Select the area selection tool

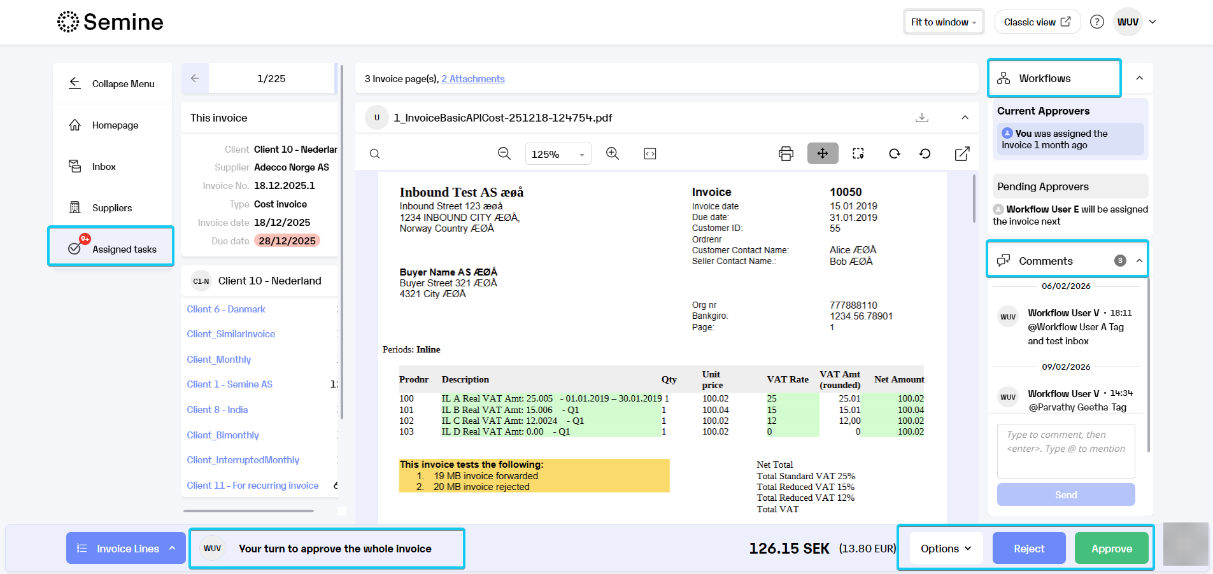pyautogui.click(x=858, y=153)
